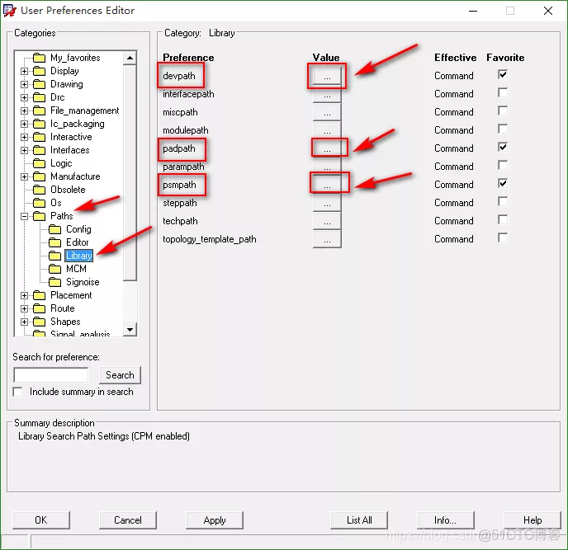The height and width of the screenshot is (550, 568).
Task: Click the Config subfolder icon
Action: coord(54,229)
